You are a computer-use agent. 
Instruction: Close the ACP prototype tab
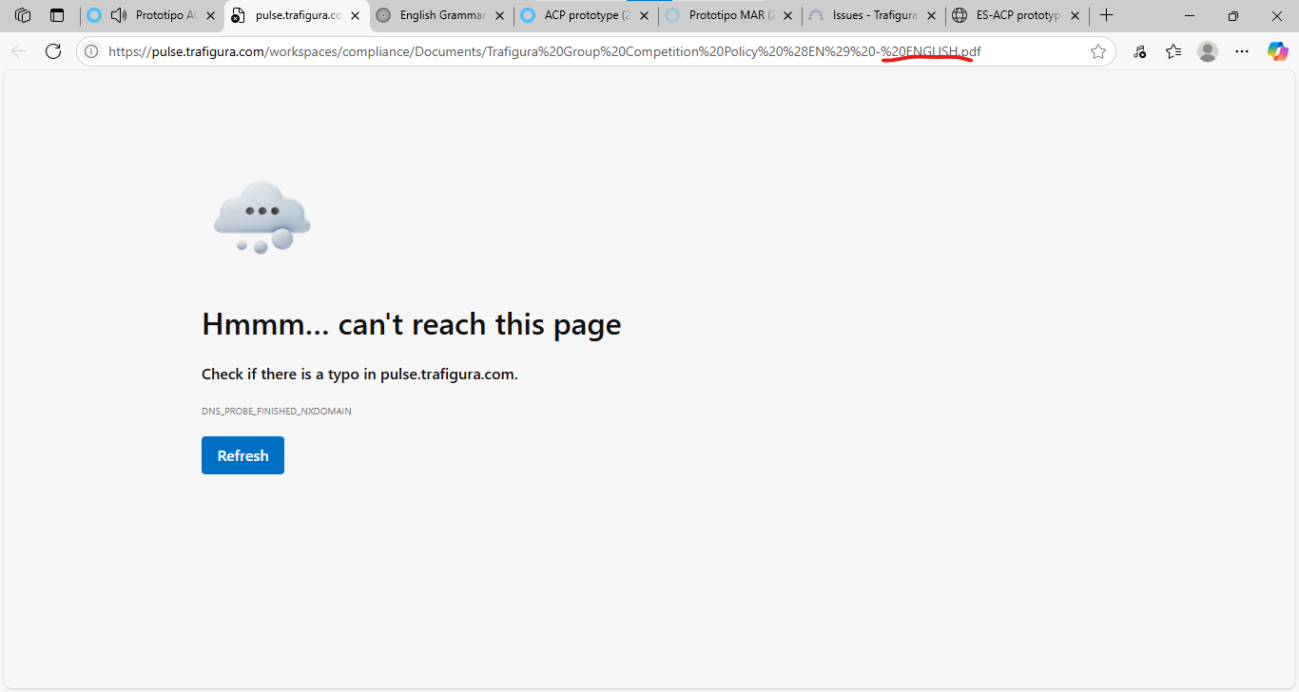tap(644, 15)
